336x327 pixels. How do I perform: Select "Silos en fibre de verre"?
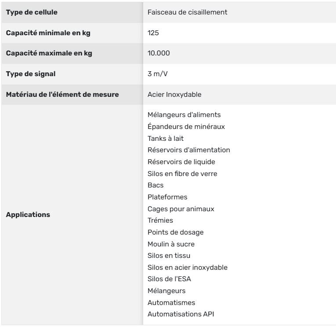[x=182, y=173]
